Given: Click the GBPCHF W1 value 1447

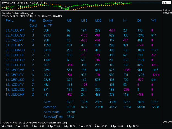Looking at the screenshot, I should click(x=155, y=70).
